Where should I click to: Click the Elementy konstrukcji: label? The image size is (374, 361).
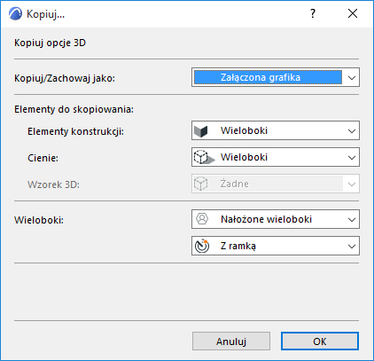tap(75, 131)
